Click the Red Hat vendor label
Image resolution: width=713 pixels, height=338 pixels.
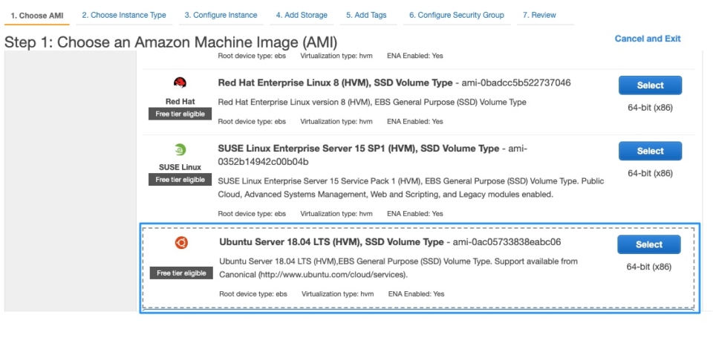180,102
